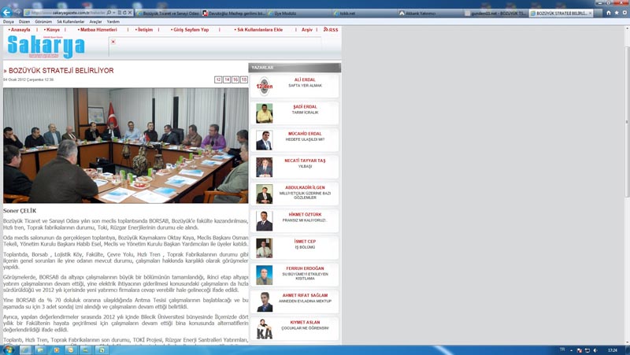Viewport: 630px width, 355px height.
Task: Click the Sakarya newspaper logo
Action: (46, 46)
